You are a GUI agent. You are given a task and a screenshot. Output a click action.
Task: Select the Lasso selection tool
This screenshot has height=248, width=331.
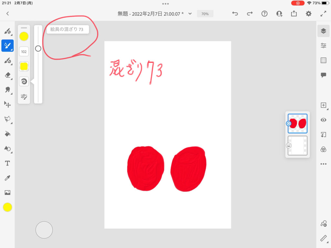[x=7, y=119]
